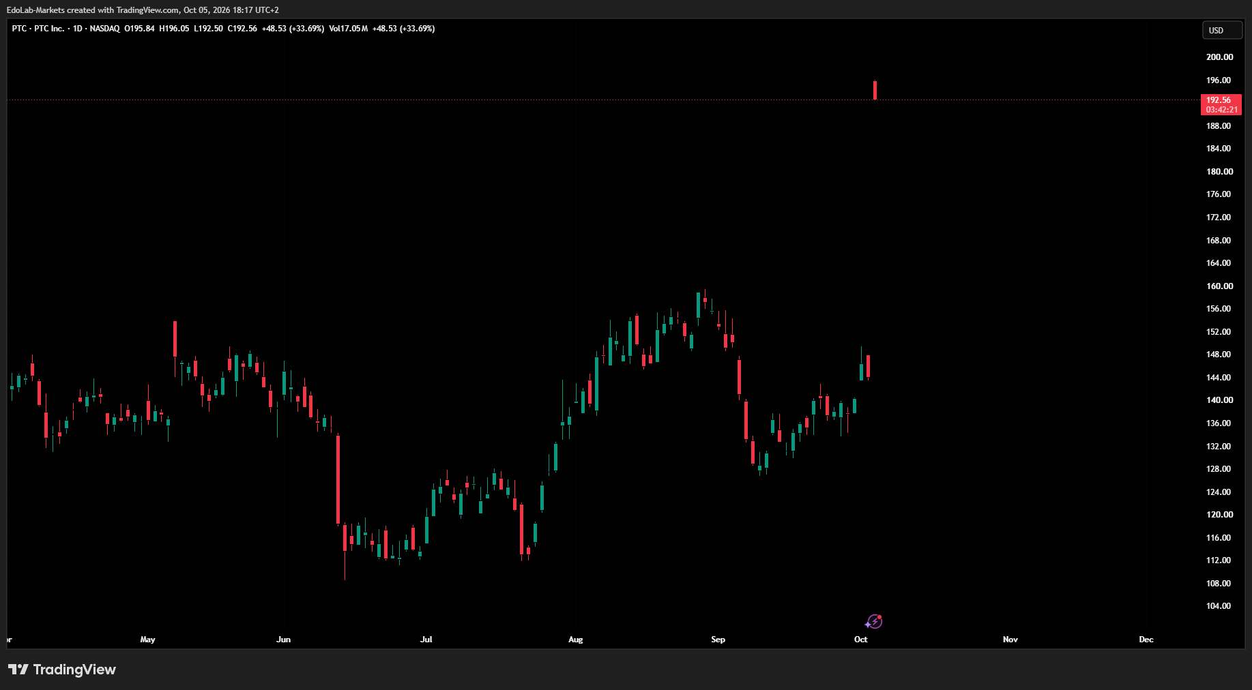Click the latest red candle near 196
This screenshot has height=690, width=1252.
coord(875,90)
